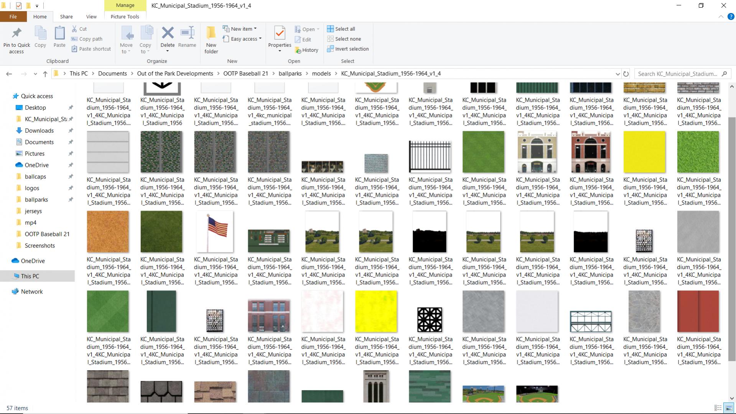
Task: Unpin Desktop from Quick access
Action: (x=71, y=108)
